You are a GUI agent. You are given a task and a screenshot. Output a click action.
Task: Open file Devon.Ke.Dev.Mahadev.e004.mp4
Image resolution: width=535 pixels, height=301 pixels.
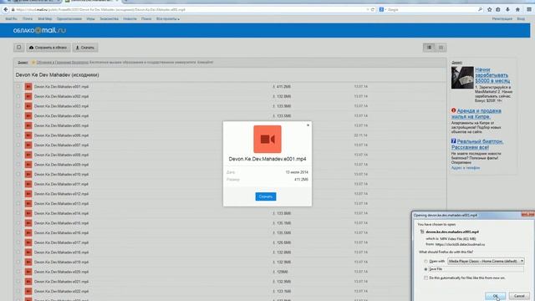pos(61,116)
